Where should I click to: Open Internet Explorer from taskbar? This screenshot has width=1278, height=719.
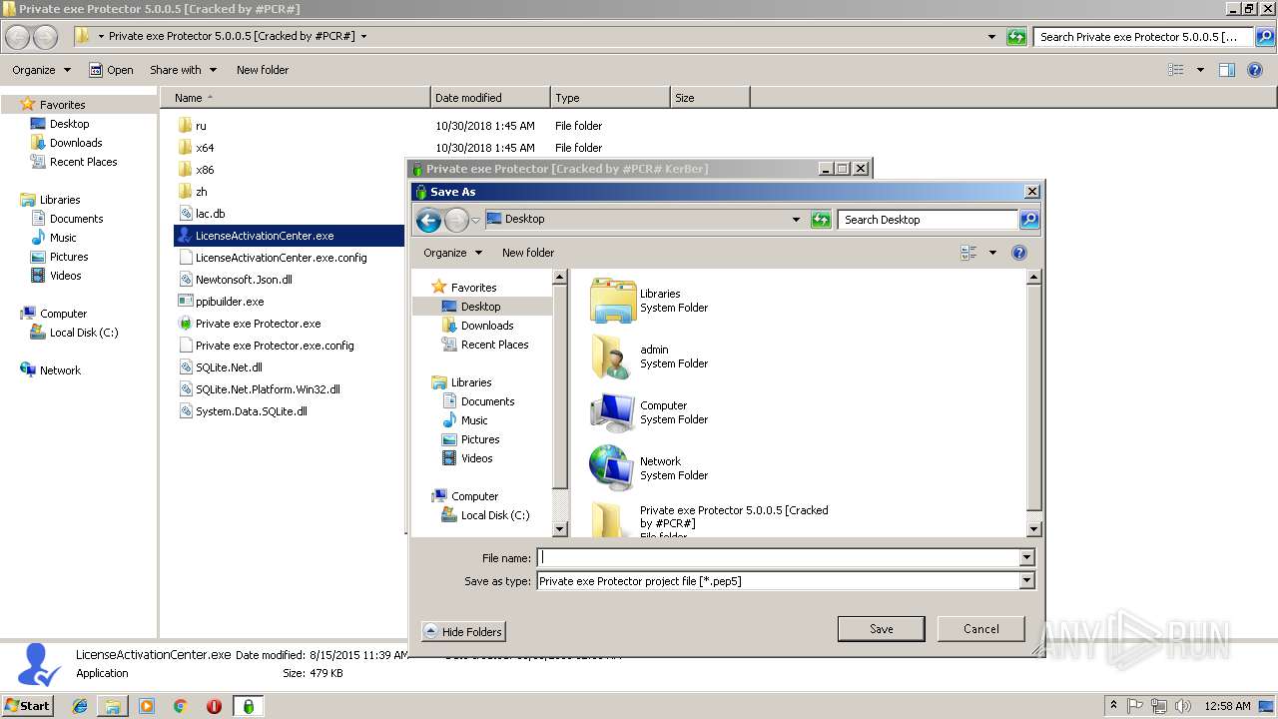pyautogui.click(x=80, y=706)
